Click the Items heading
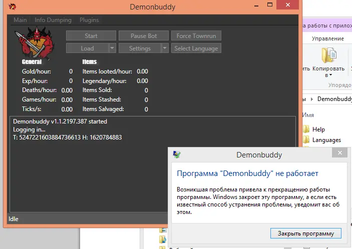This screenshot has height=249, width=352. click(x=89, y=61)
